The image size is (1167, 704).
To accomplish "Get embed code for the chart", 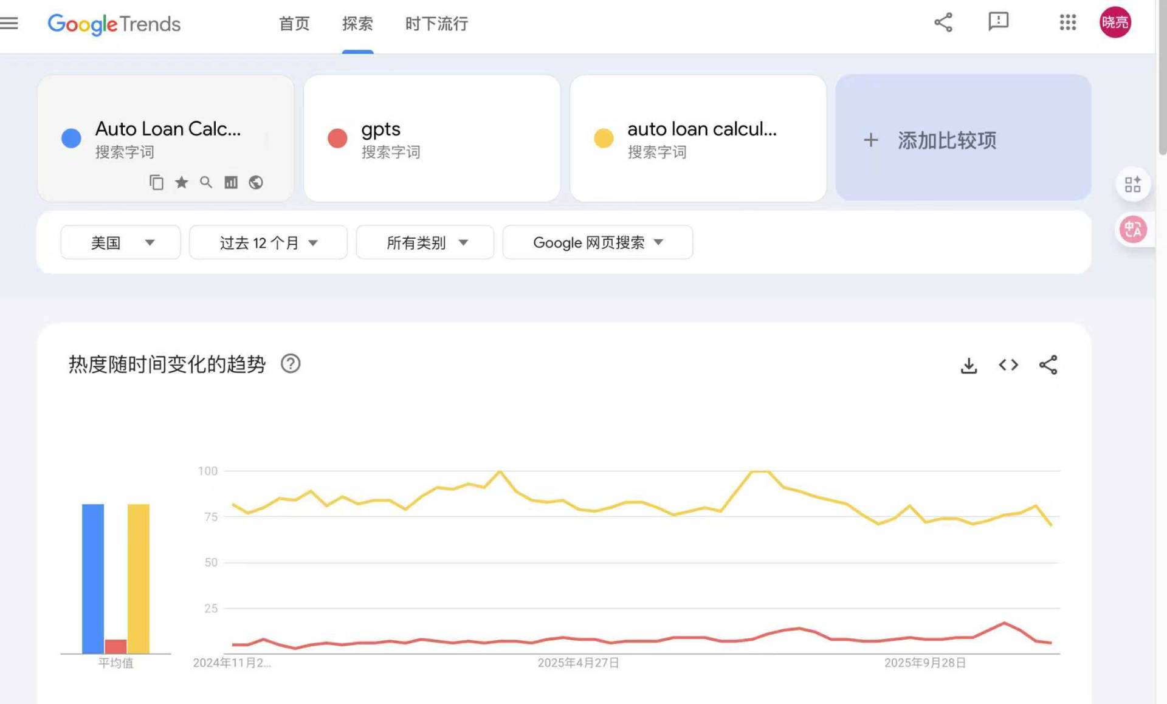I will coord(1008,365).
